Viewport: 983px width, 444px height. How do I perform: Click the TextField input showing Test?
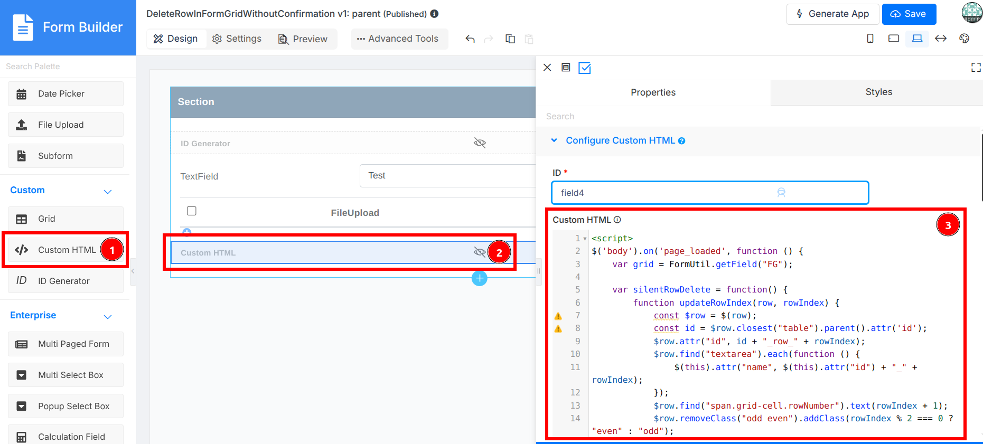(447, 176)
